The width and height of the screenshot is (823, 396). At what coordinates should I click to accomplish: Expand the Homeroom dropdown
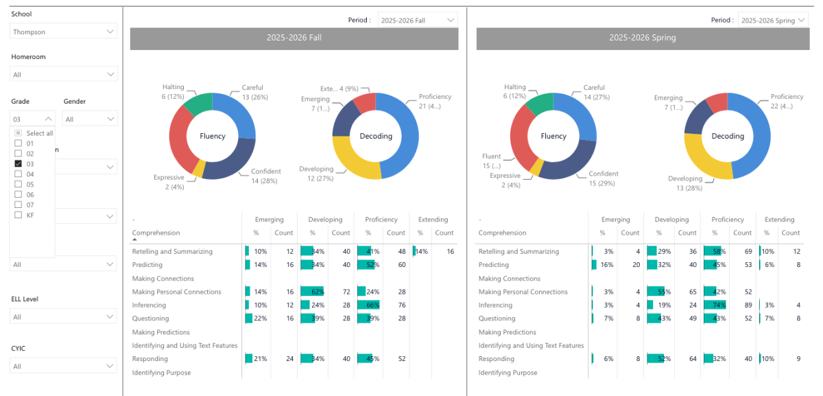tap(64, 74)
